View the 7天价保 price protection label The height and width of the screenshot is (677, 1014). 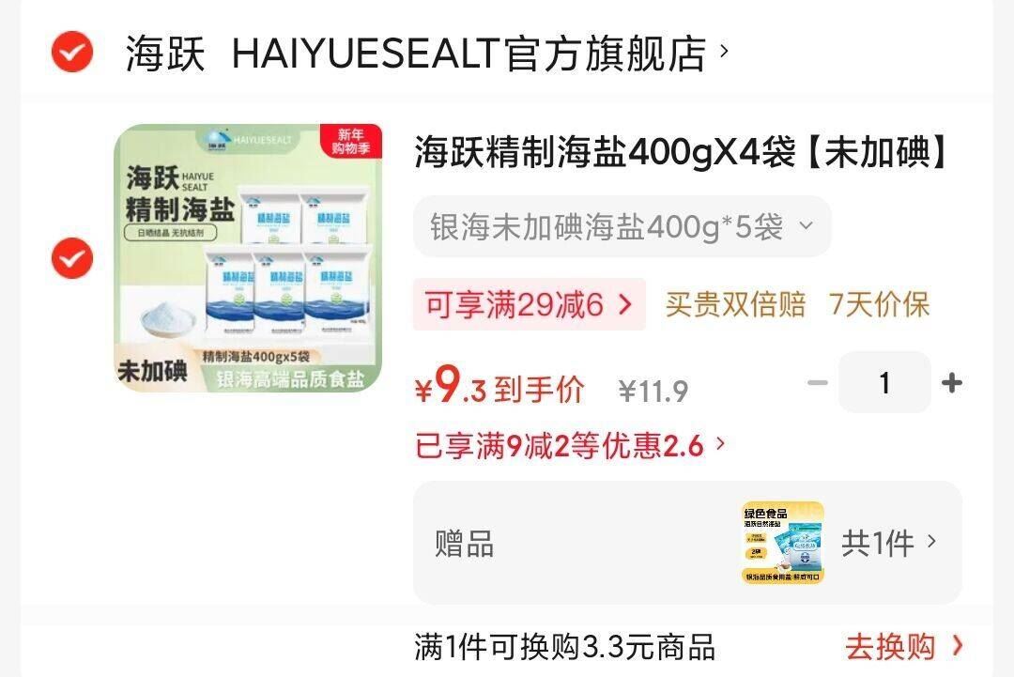click(879, 304)
